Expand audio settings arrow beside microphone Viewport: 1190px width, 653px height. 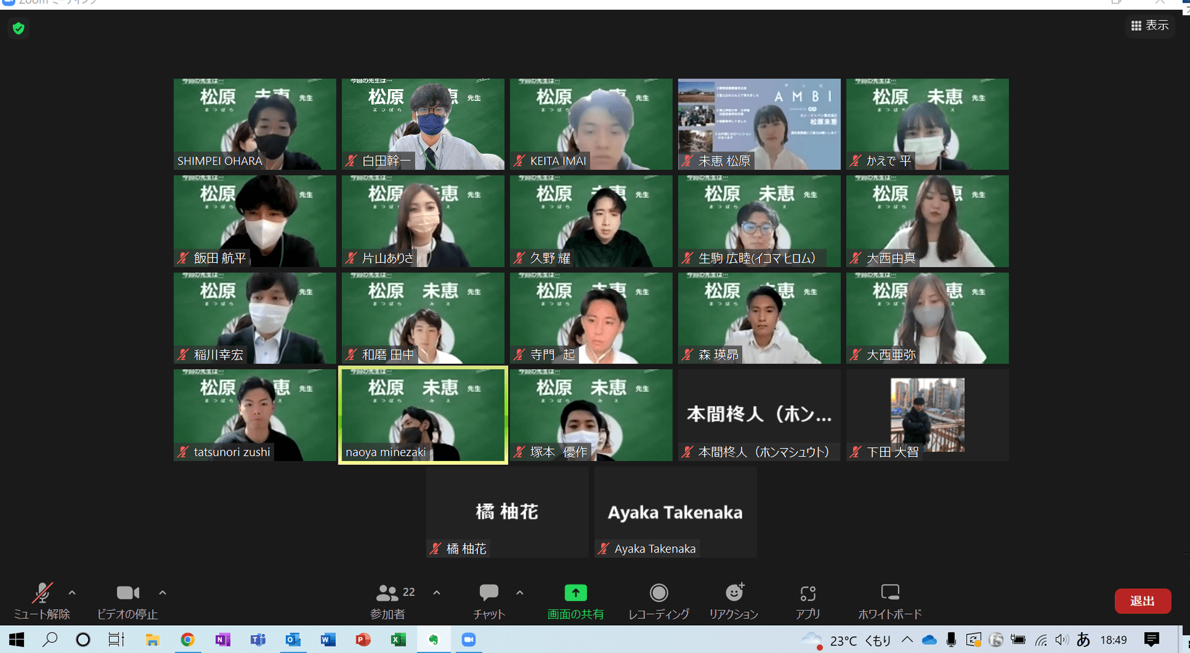[72, 593]
